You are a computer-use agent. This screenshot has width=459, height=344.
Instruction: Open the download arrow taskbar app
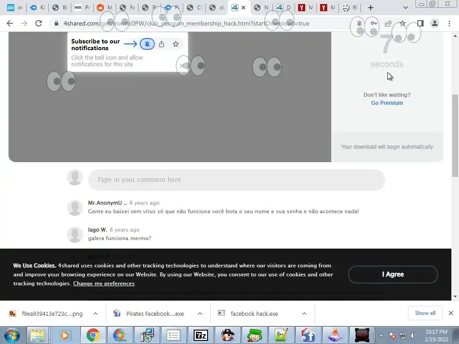point(335,335)
